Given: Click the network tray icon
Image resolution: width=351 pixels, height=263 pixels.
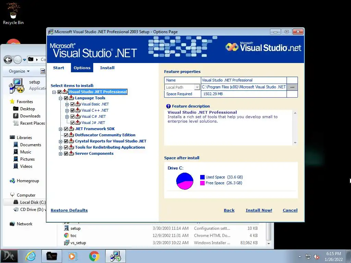Looking at the screenshot, I should pos(308,256).
